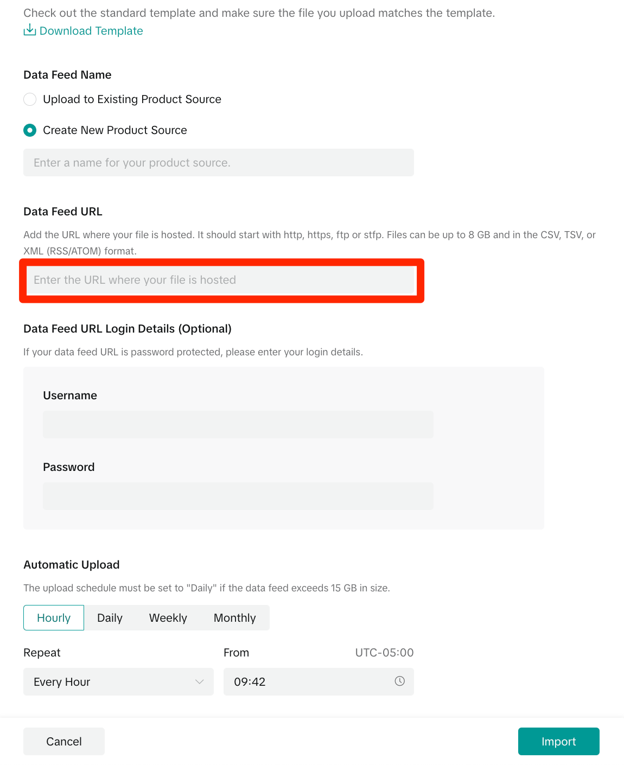Switch to the Hourly upload schedule tab
The height and width of the screenshot is (765, 624).
click(x=54, y=618)
